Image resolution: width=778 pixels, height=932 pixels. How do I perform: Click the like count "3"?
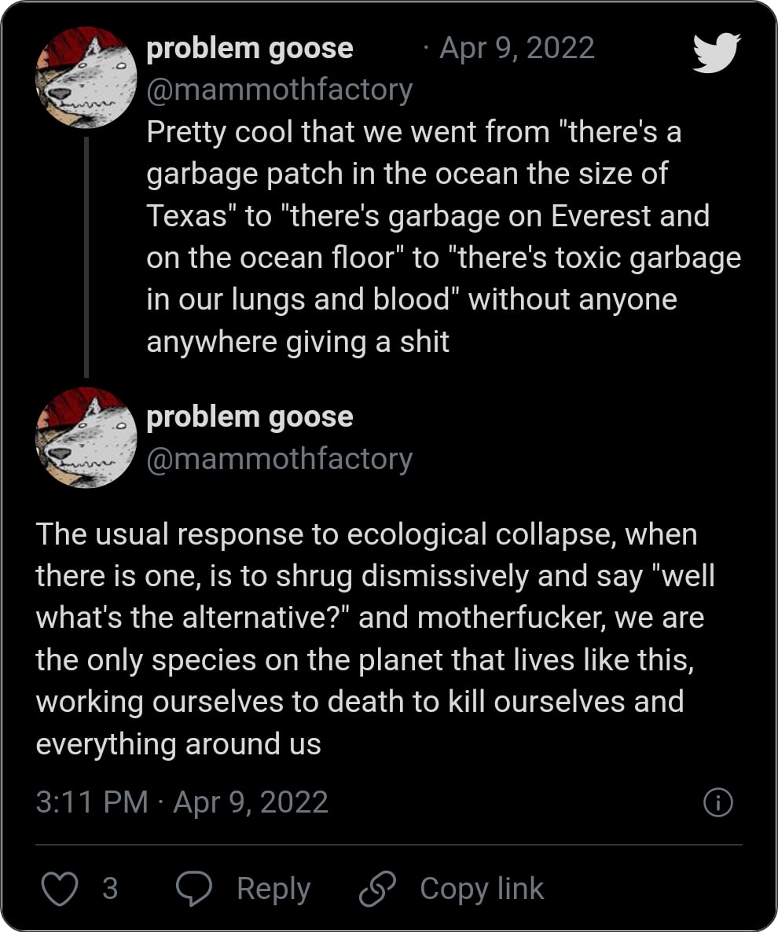110,888
